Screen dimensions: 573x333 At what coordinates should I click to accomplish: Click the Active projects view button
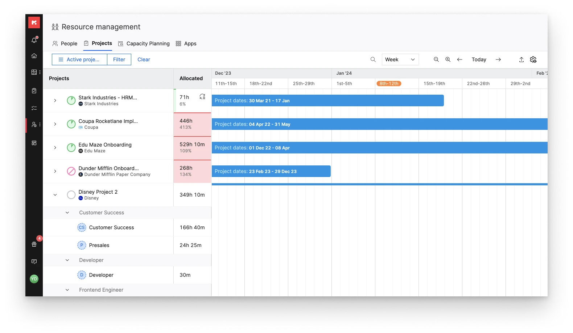click(79, 59)
